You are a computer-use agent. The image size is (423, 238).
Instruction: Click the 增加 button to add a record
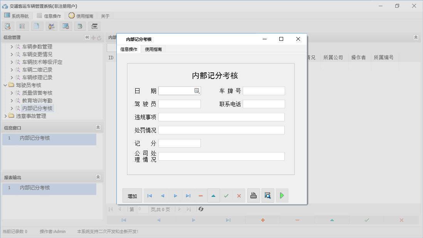[x=132, y=196]
